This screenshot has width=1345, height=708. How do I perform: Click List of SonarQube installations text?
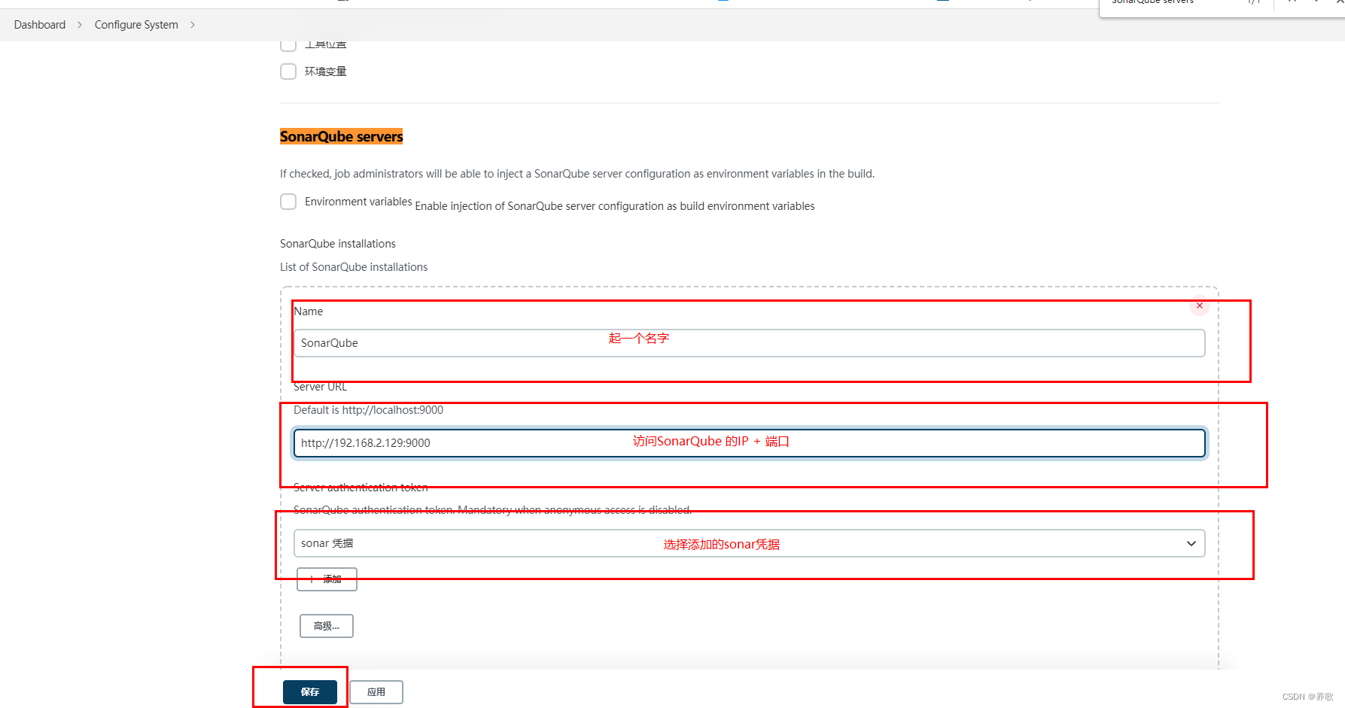[354, 267]
